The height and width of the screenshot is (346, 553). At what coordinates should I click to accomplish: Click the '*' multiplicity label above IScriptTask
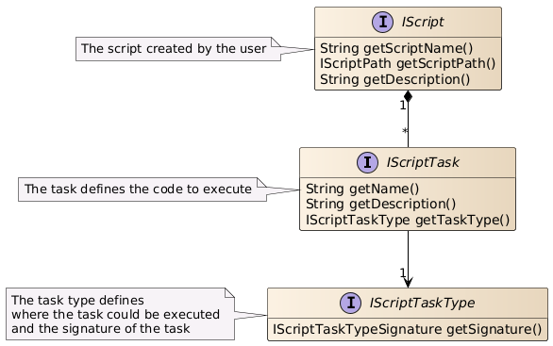coord(405,131)
